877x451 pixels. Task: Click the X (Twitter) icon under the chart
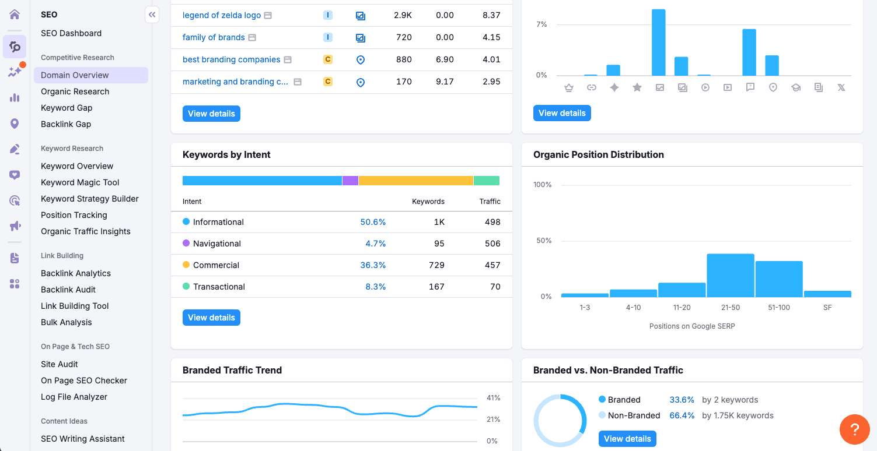pyautogui.click(x=841, y=87)
